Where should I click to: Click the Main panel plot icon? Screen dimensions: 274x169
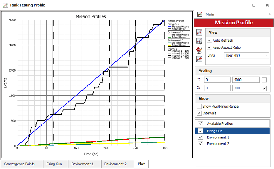[x=200, y=14]
